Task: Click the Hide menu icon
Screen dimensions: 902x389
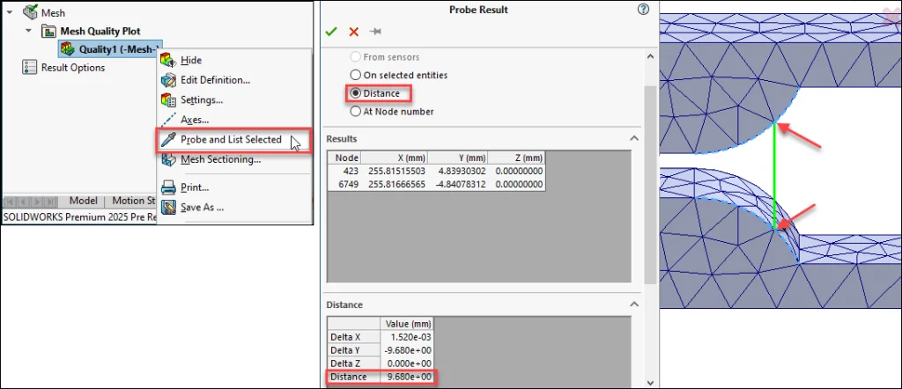Action: click(168, 60)
